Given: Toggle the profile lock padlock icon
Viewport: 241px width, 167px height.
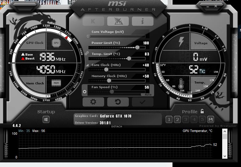Looking at the screenshot, I should [202, 111].
